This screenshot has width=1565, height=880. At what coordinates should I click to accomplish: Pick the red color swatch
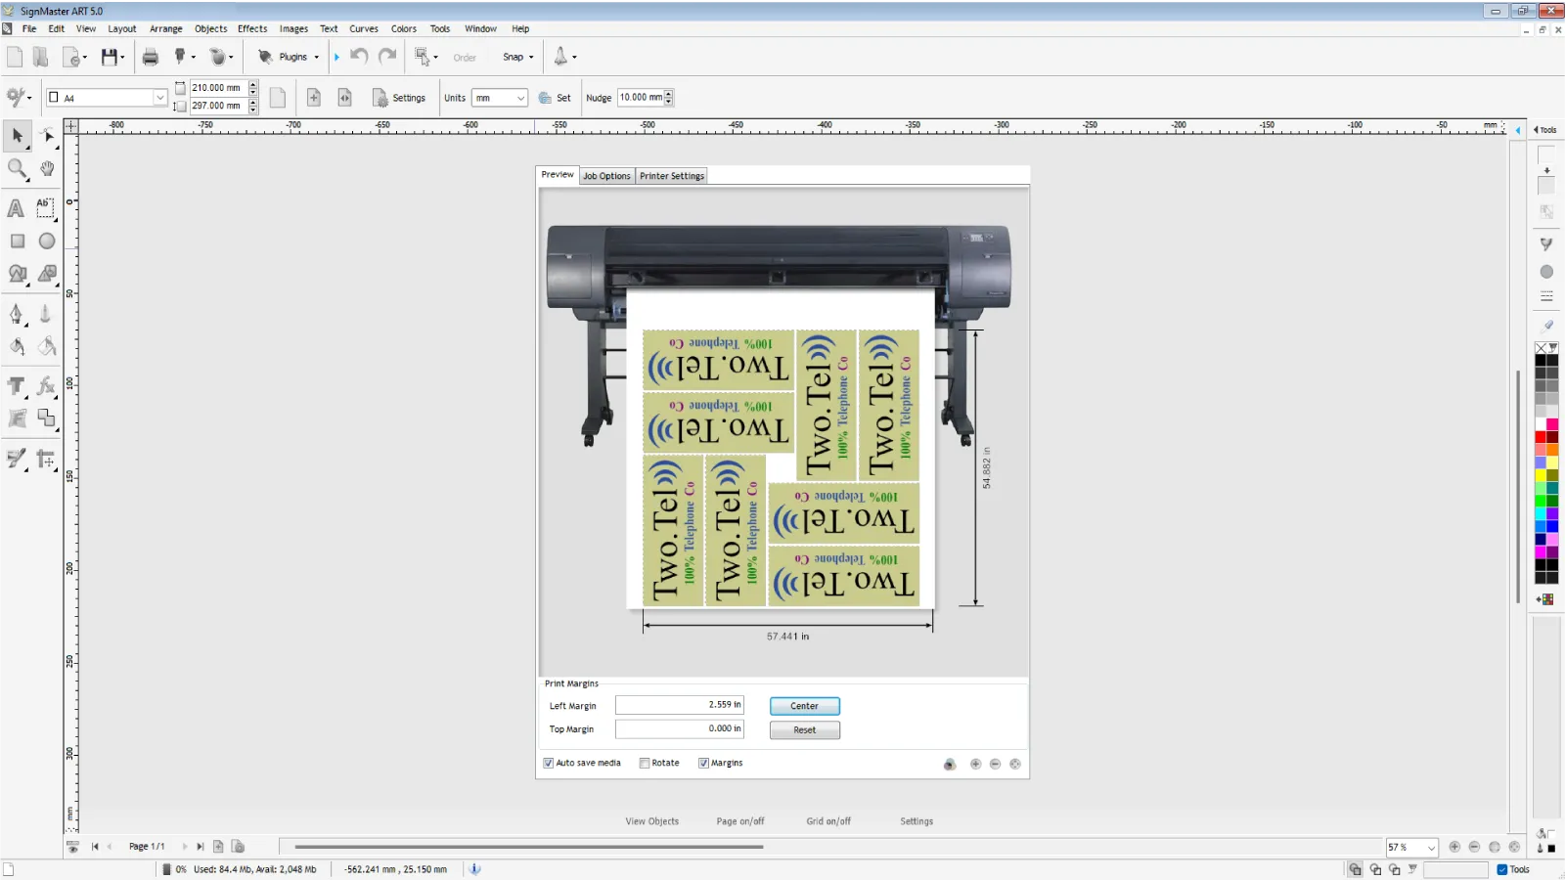tap(1541, 436)
